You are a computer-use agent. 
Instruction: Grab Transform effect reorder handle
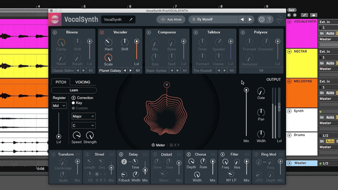click(78, 154)
